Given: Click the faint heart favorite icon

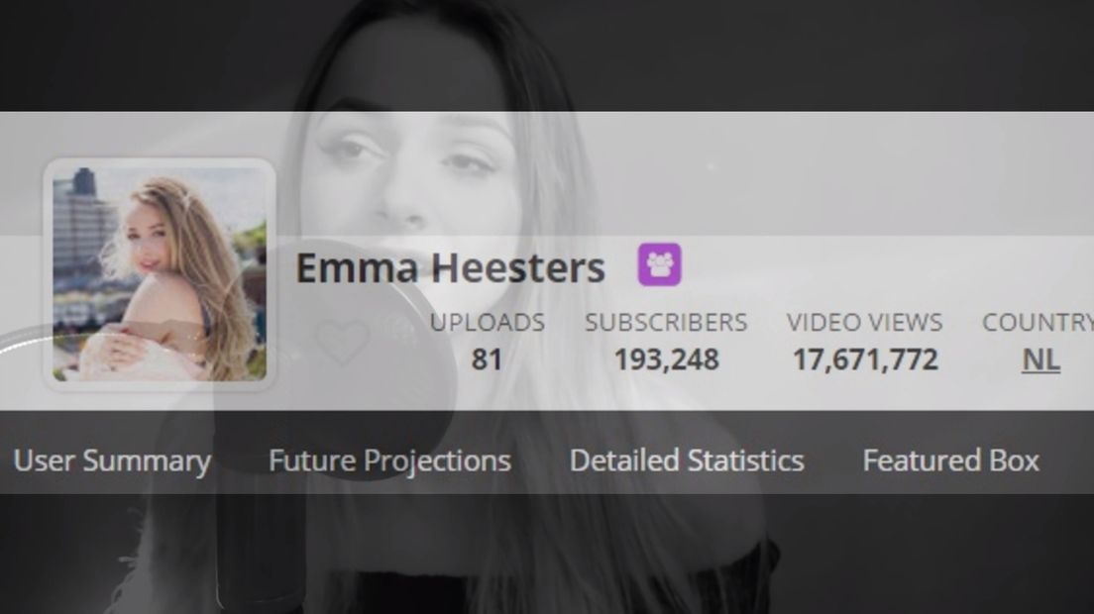Looking at the screenshot, I should (x=342, y=343).
